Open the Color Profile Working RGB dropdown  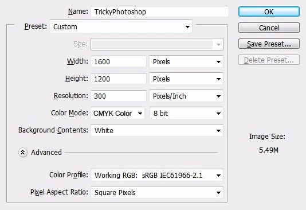click(x=157, y=175)
